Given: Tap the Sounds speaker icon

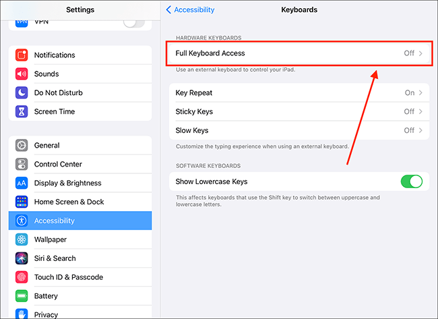Looking at the screenshot, I should click(22, 74).
